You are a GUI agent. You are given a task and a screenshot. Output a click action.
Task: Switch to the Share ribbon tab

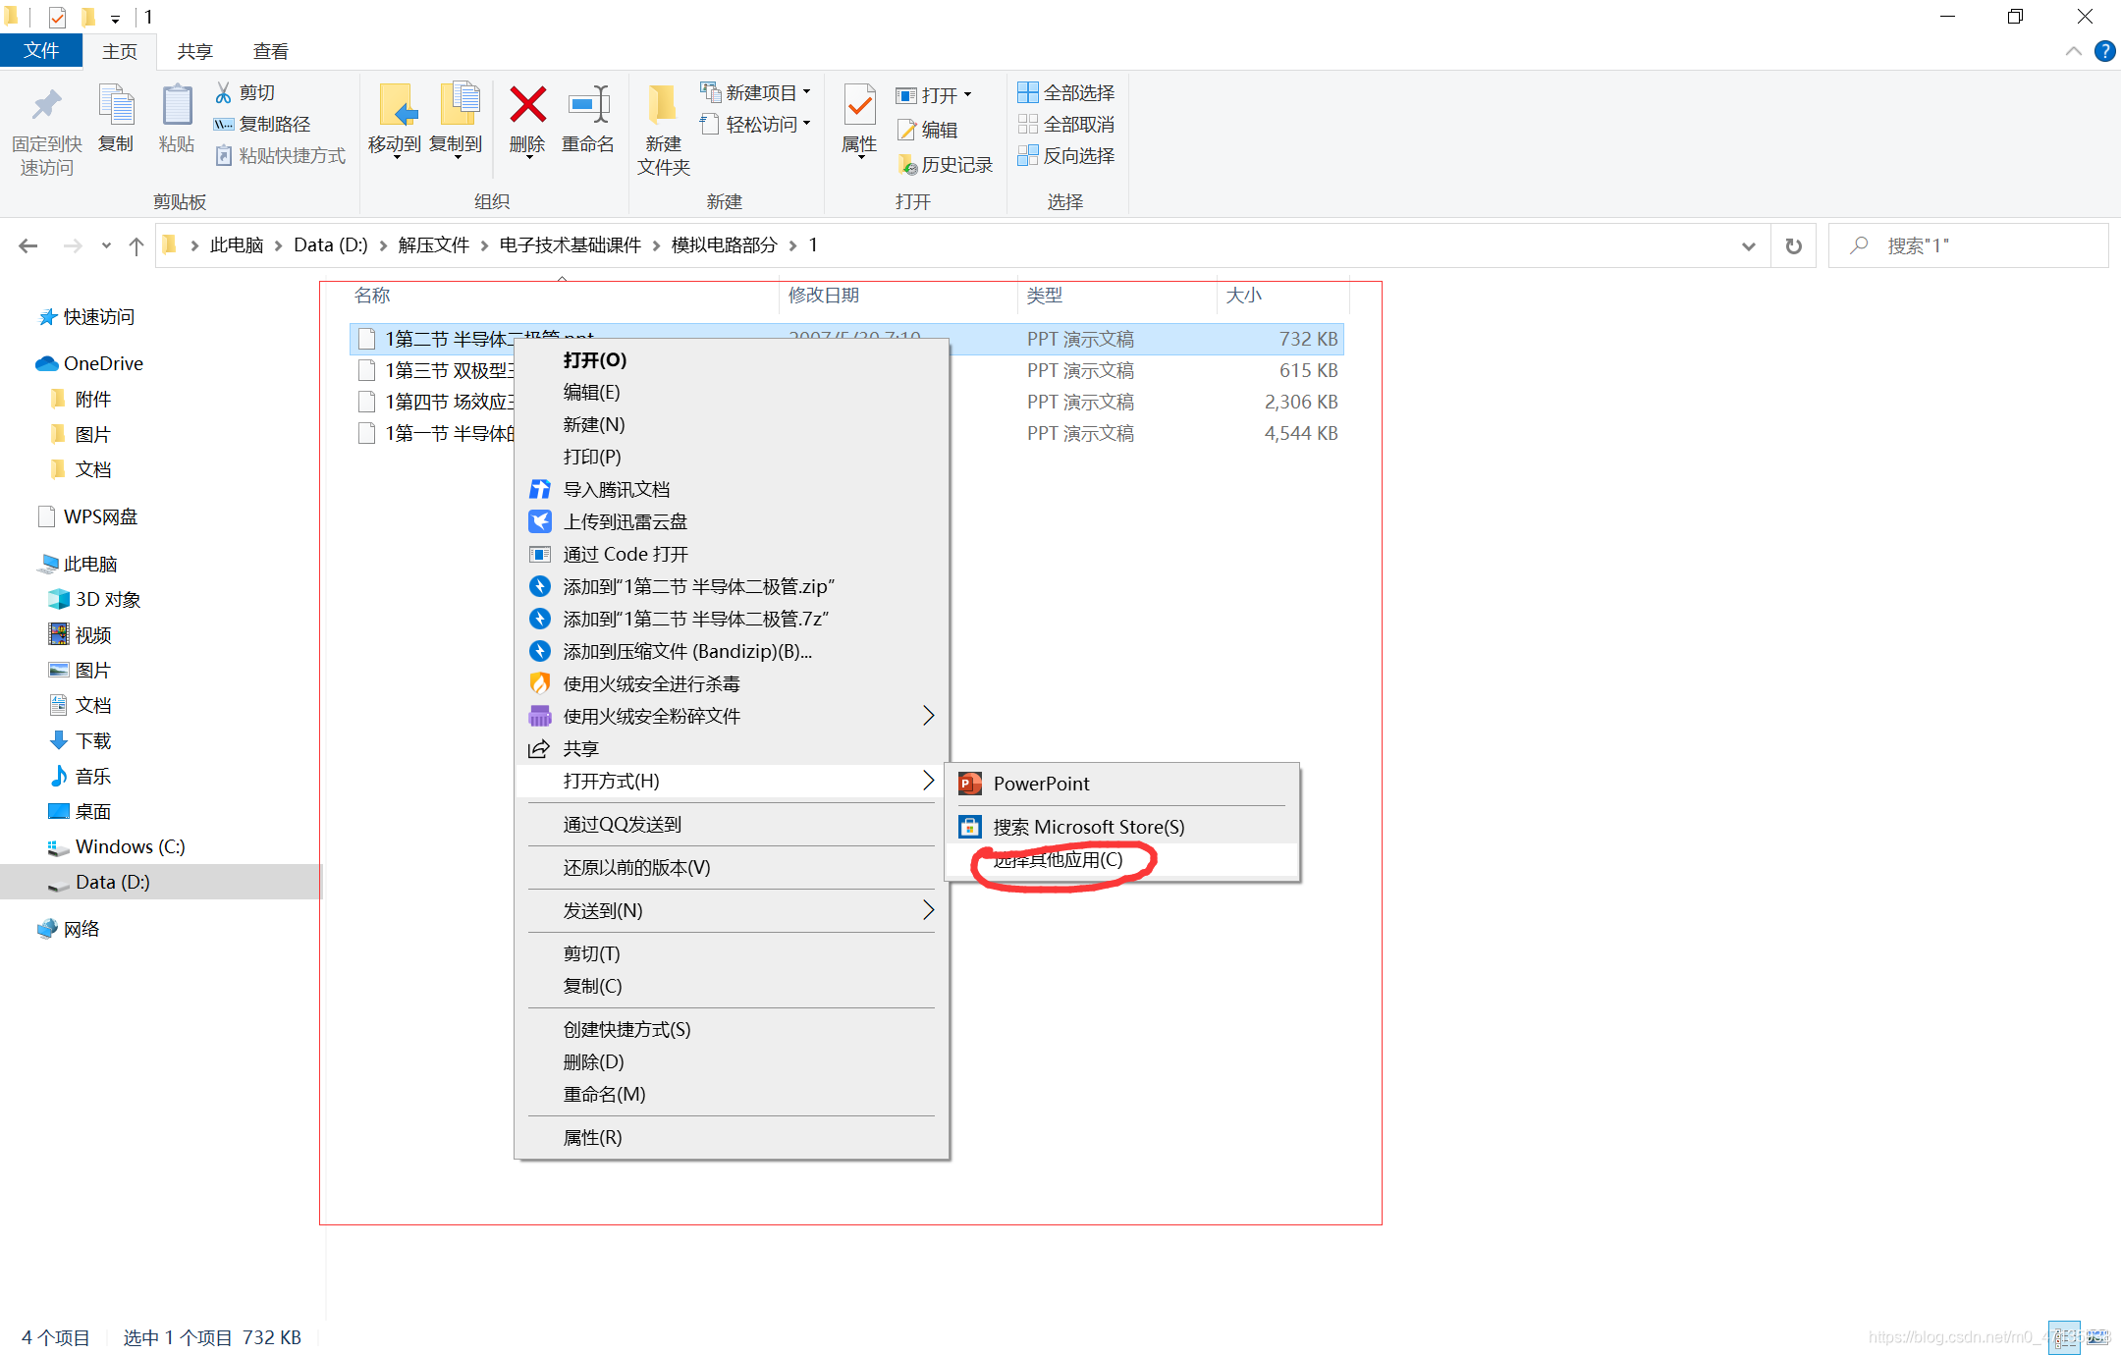pyautogui.click(x=194, y=51)
